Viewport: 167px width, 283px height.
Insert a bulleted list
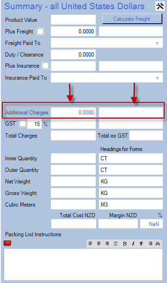click(150, 244)
